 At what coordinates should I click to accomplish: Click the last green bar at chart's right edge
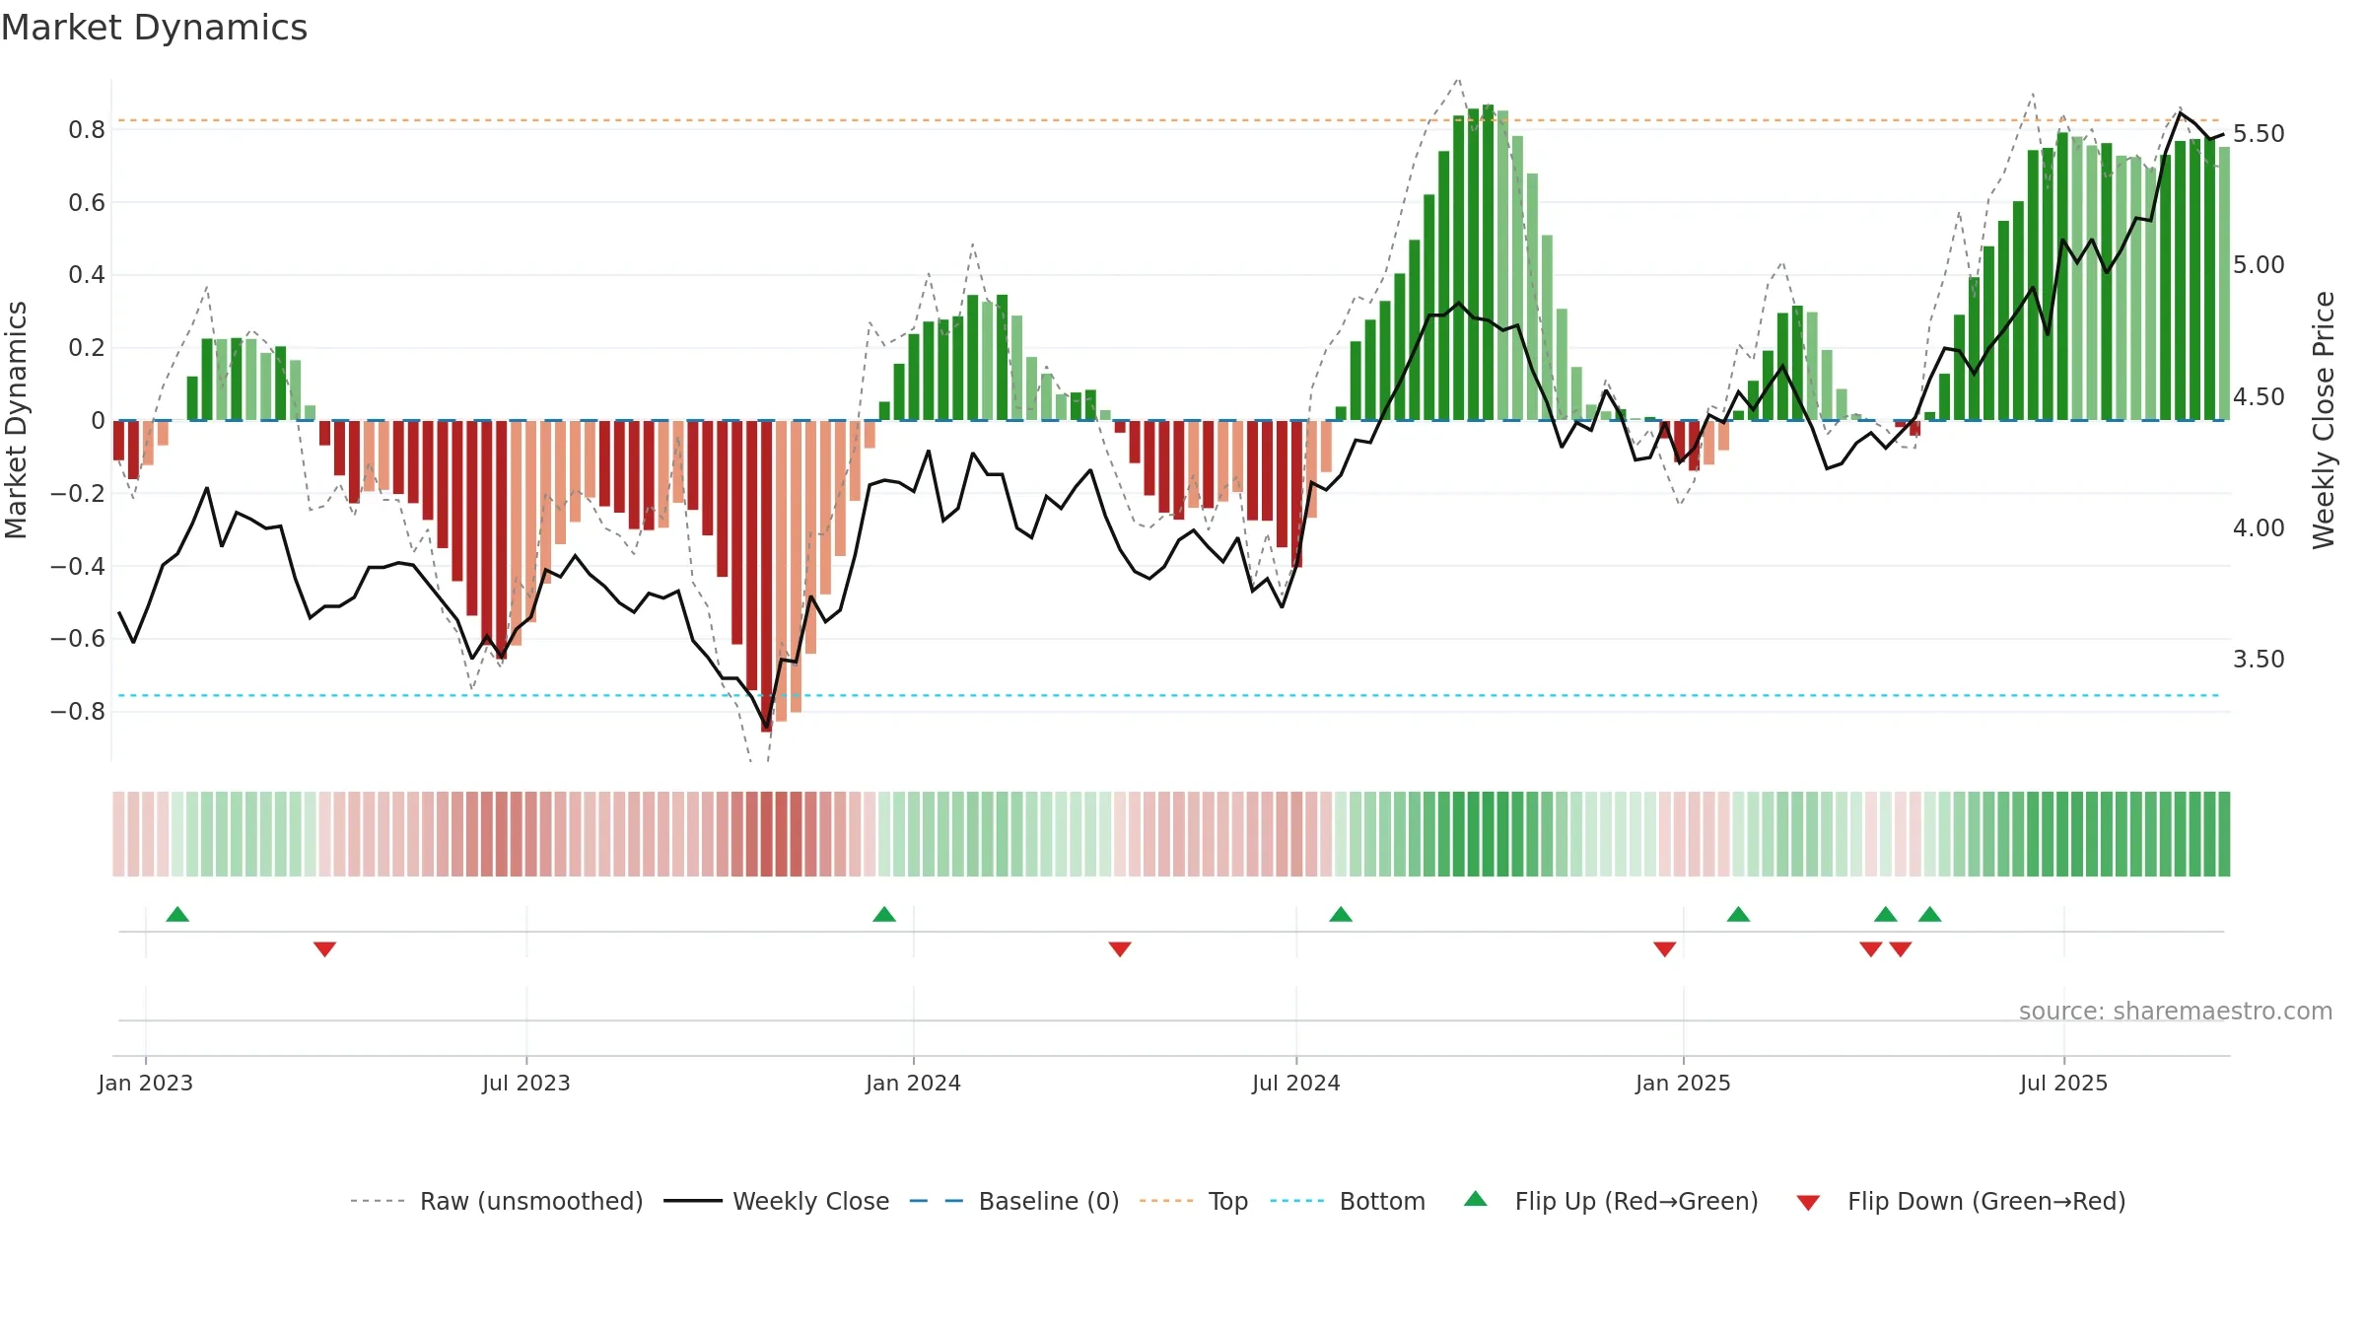2224,284
